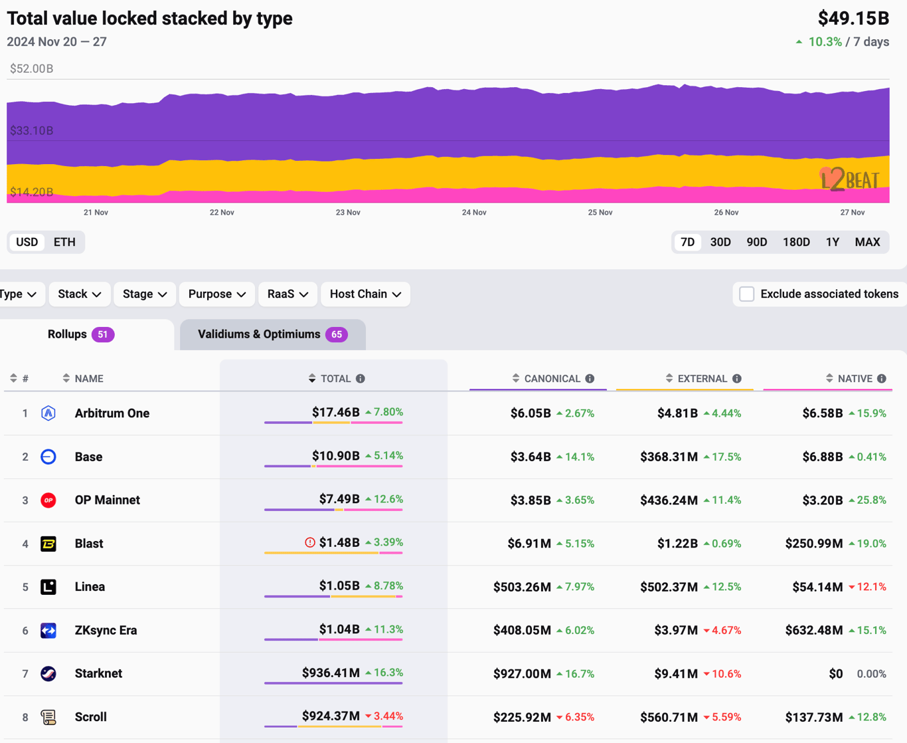Viewport: 907px width, 743px height.
Task: Open the Scroll project link
Action: 91,717
